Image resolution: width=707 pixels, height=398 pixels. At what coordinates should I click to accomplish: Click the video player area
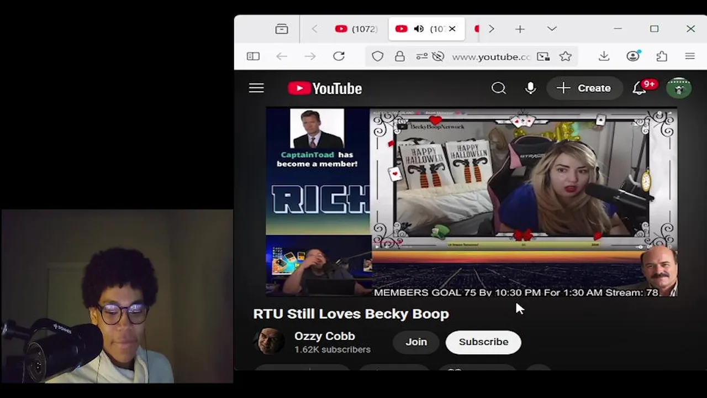pos(471,202)
